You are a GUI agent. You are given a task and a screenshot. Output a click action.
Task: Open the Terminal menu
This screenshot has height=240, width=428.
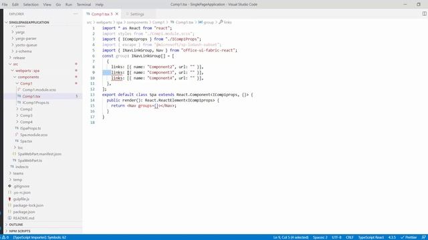(x=84, y=5)
